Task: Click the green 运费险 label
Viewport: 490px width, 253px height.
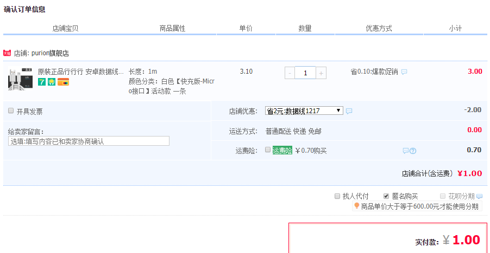Action: pos(282,151)
